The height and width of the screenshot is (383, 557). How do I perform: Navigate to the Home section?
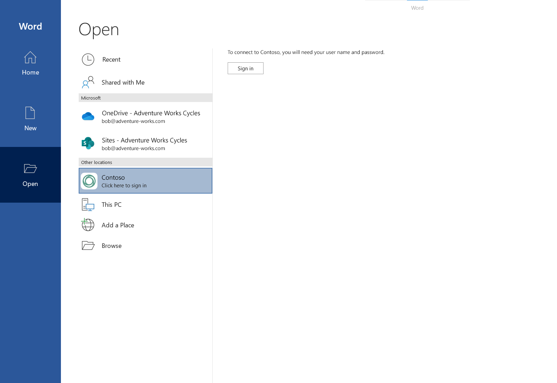pyautogui.click(x=30, y=64)
